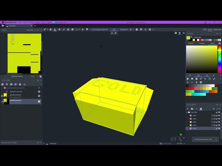Open brush tool dropdown arrow
The width and height of the screenshot is (222, 166).
point(47,30)
